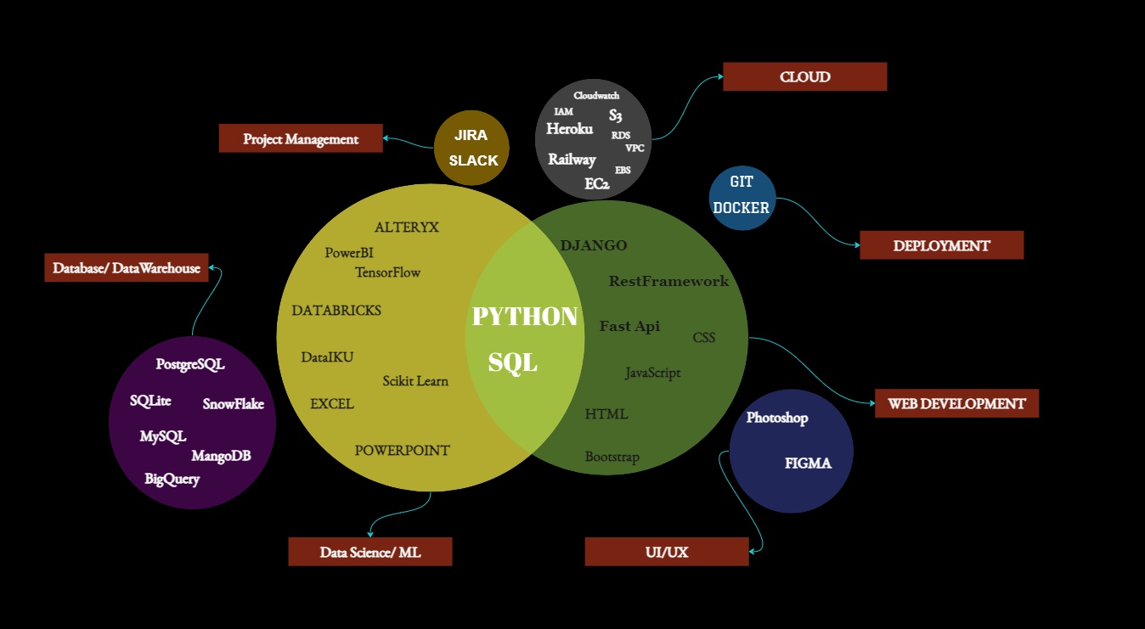Select the Data Science/ ML label
This screenshot has height=629, width=1145.
click(x=369, y=552)
